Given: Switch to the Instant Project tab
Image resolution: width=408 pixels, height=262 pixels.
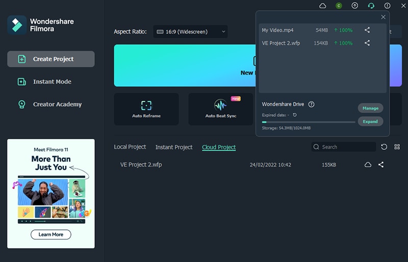Looking at the screenshot, I should 174,147.
